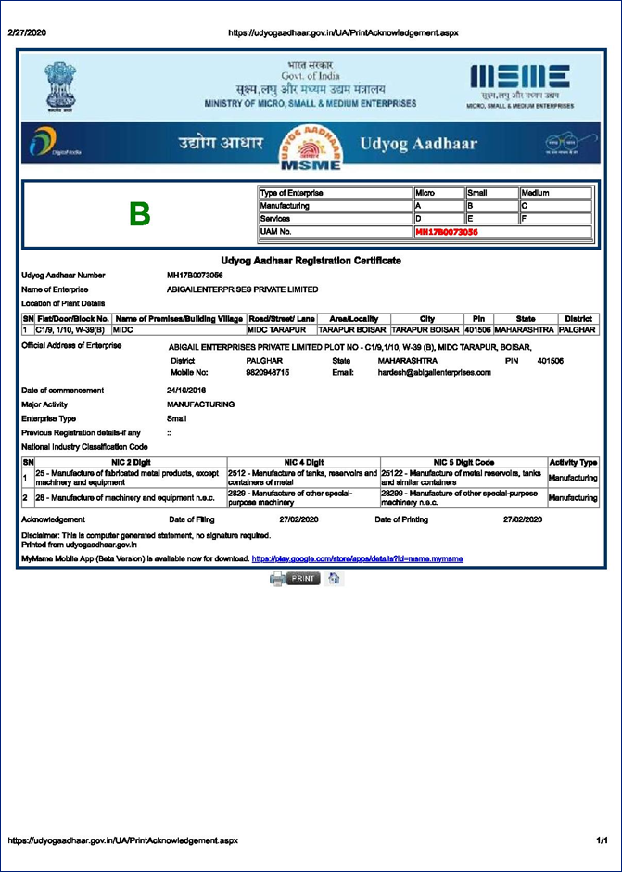Click the Enterprise Type value Small
The image size is (622, 872).
[x=177, y=418]
